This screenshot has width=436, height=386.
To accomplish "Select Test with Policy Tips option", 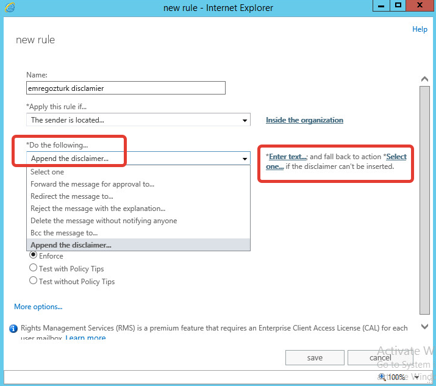I will pos(33,268).
